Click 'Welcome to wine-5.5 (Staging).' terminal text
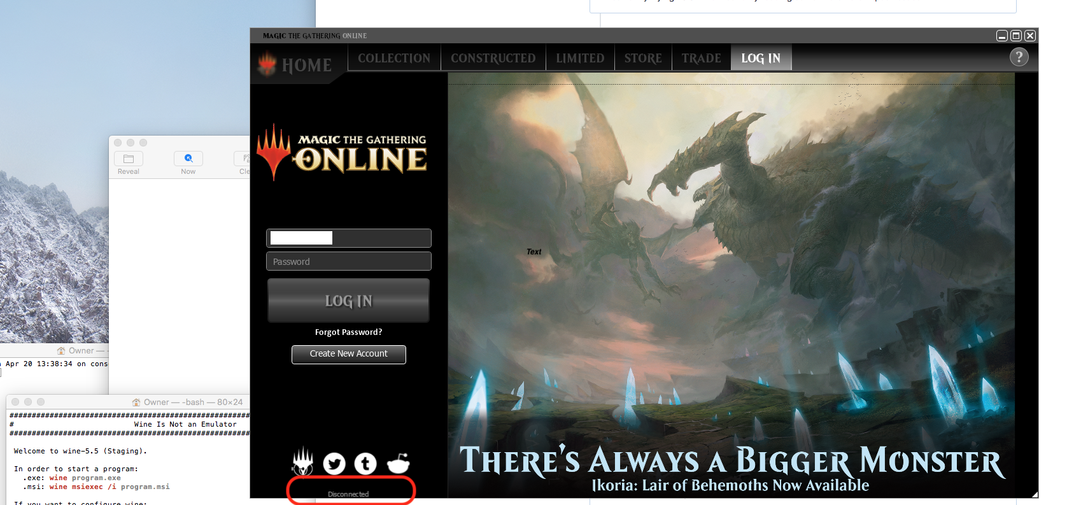 point(80,451)
